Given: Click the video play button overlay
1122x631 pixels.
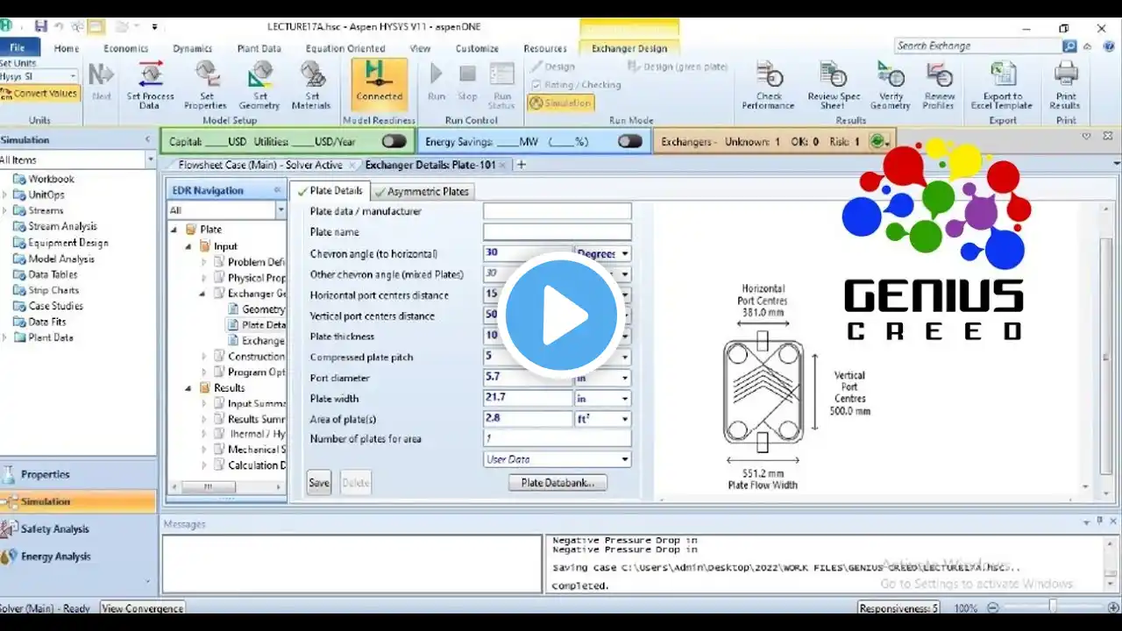Looking at the screenshot, I should tap(561, 315).
